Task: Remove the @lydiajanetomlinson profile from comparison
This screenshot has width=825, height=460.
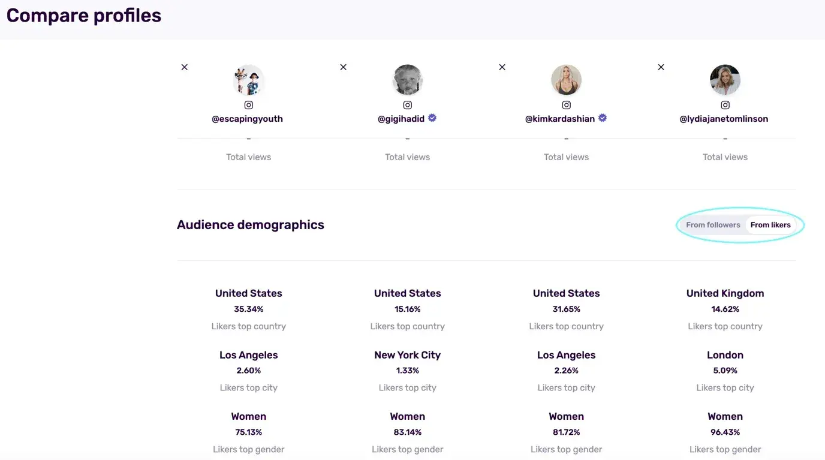Action: point(661,67)
